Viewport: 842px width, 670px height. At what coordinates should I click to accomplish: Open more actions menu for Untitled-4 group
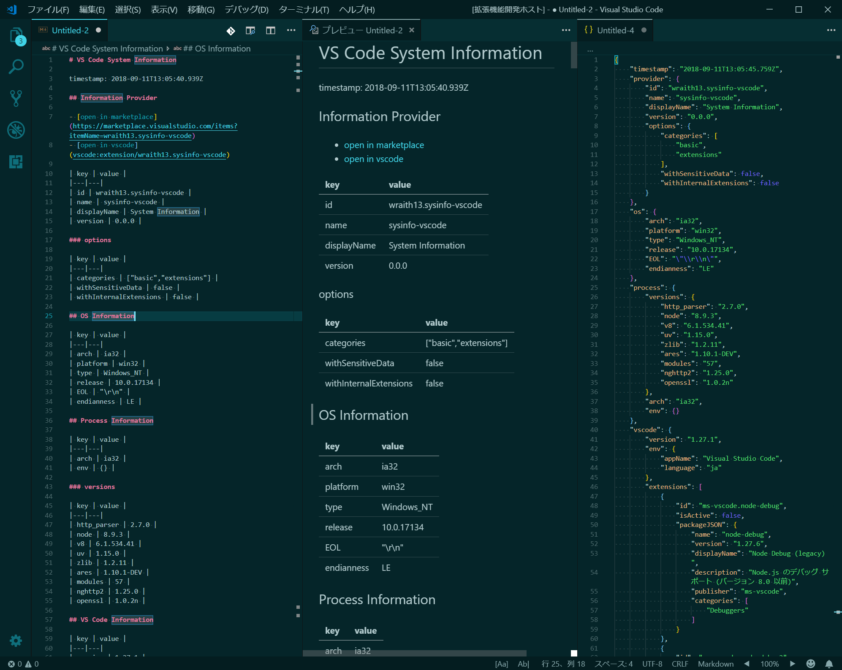(831, 30)
